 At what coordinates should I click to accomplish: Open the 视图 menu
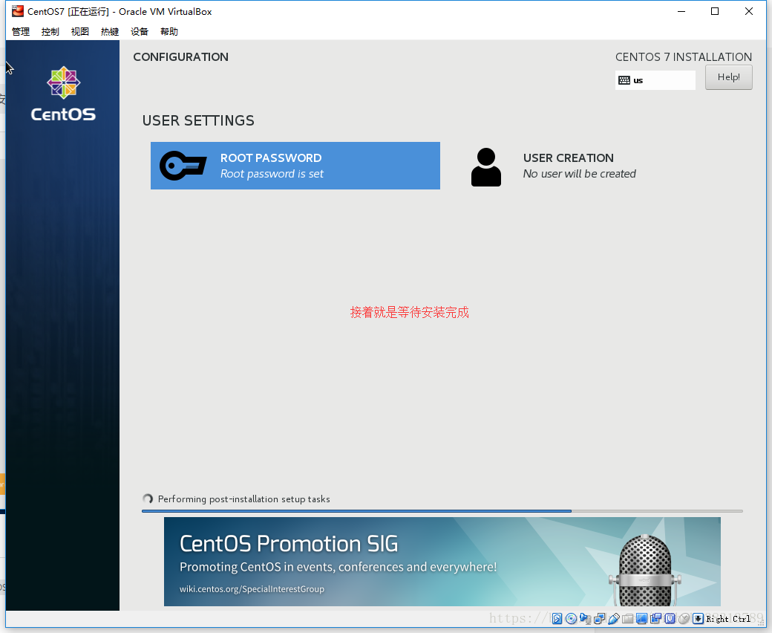(79, 31)
